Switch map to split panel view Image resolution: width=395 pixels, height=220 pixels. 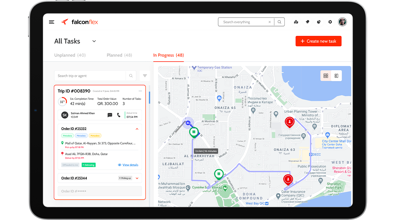(x=336, y=76)
